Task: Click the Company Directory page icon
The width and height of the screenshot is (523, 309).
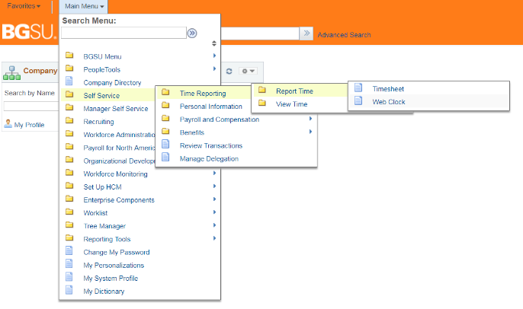Action: coord(69,82)
